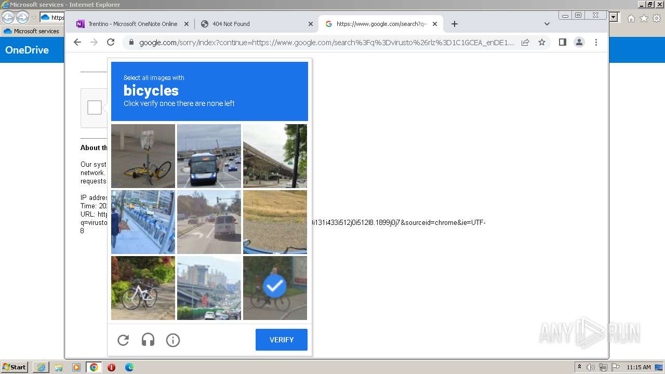Open Action Center flag icon
The image size is (665, 374).
click(615, 367)
